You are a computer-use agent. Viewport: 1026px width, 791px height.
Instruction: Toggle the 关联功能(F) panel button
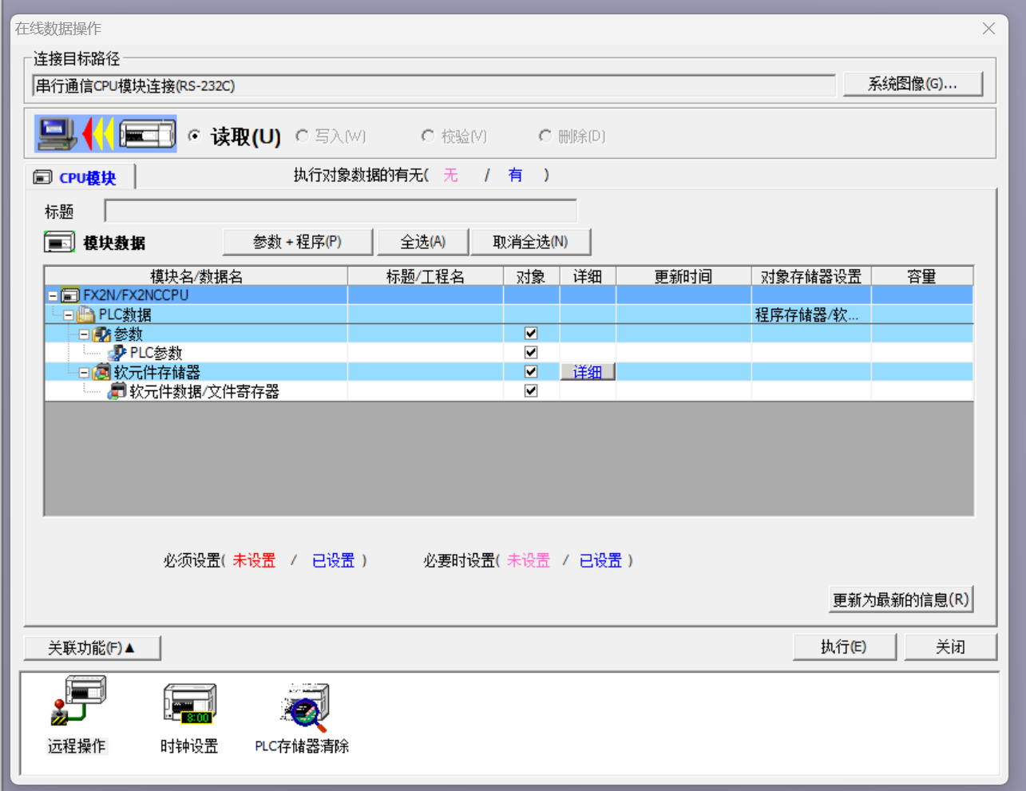(92, 647)
